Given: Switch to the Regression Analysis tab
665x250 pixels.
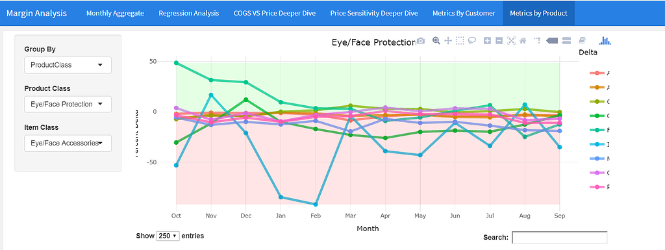Looking at the screenshot, I should (x=189, y=13).
